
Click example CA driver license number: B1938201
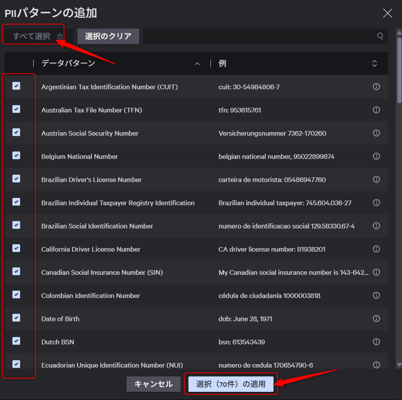(272, 249)
